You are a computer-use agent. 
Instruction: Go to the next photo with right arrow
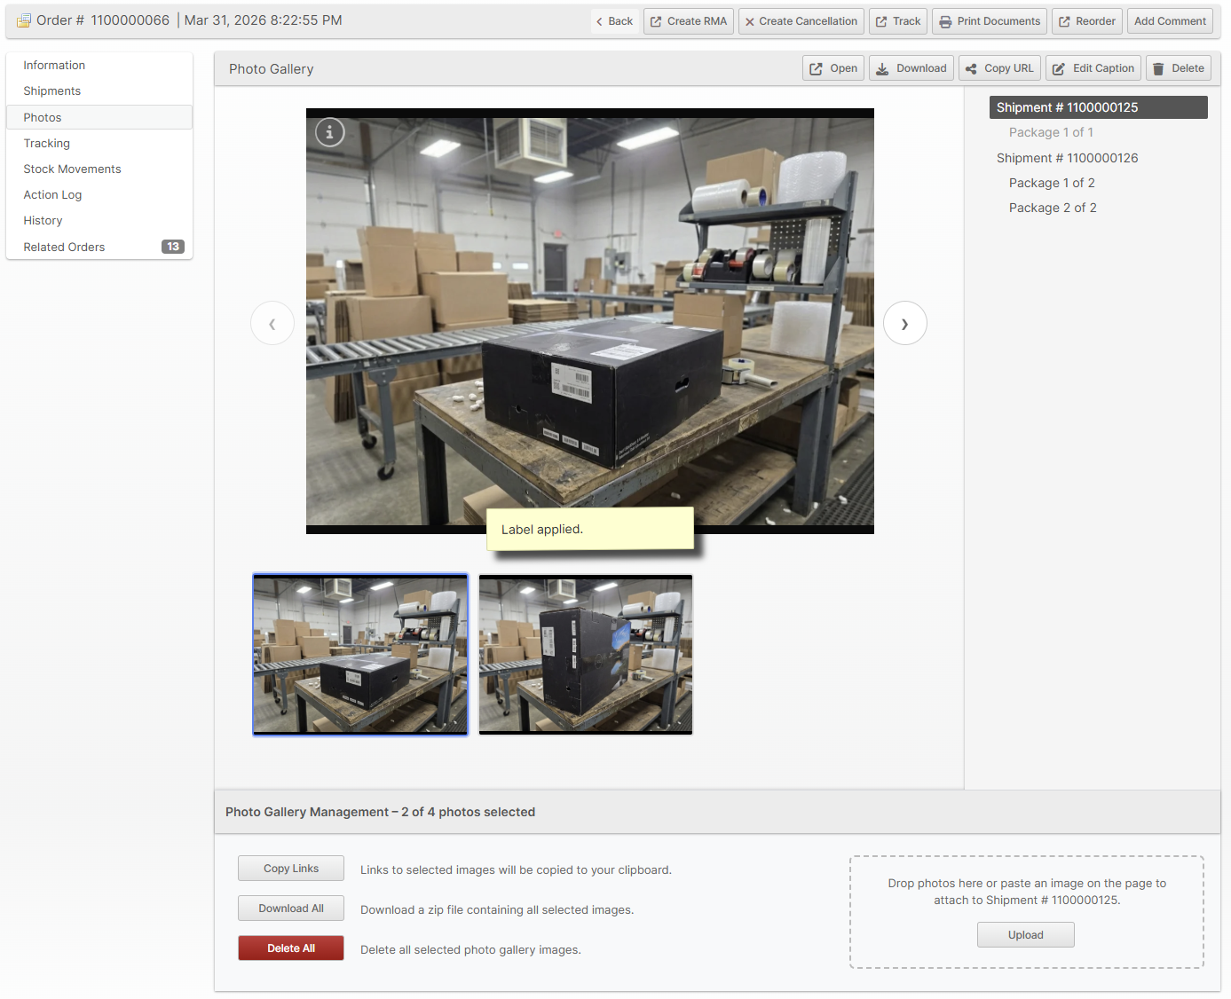coord(904,324)
